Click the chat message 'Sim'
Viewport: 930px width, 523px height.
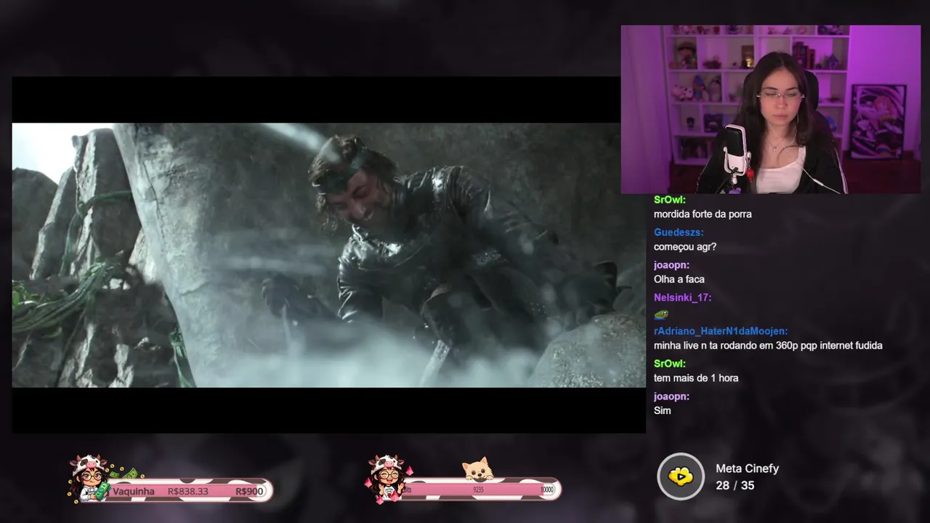tap(663, 411)
